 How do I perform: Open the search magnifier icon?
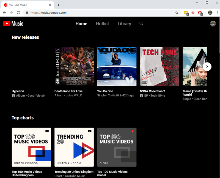coord(141,24)
